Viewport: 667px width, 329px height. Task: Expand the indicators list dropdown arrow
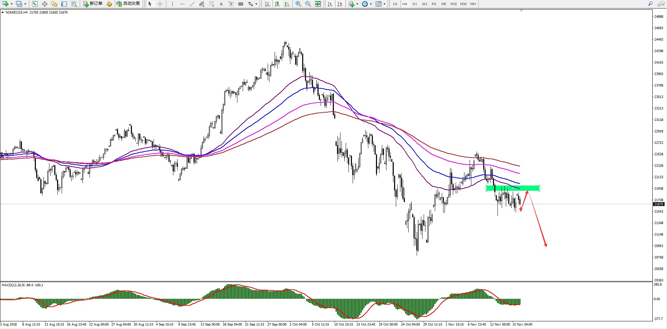357,4
